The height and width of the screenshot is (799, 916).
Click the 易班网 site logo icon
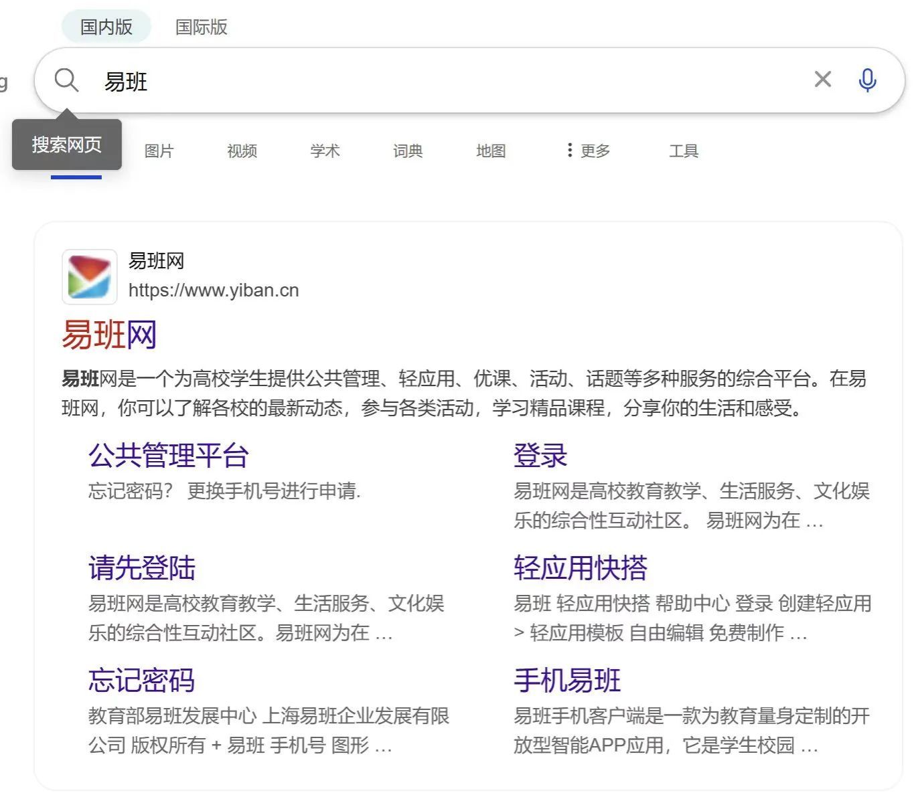tap(90, 277)
